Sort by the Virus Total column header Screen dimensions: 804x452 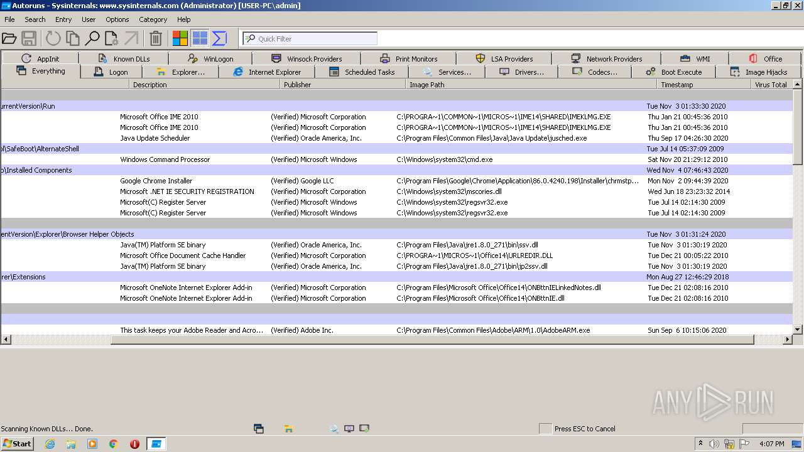771,84
